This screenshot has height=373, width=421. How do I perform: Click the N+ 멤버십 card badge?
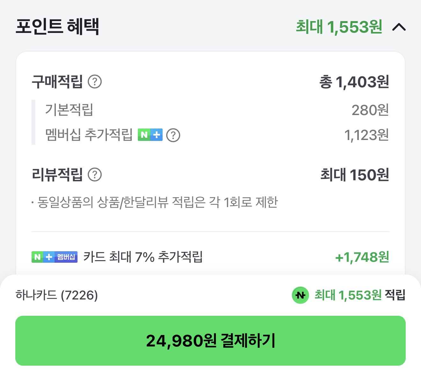tap(55, 257)
